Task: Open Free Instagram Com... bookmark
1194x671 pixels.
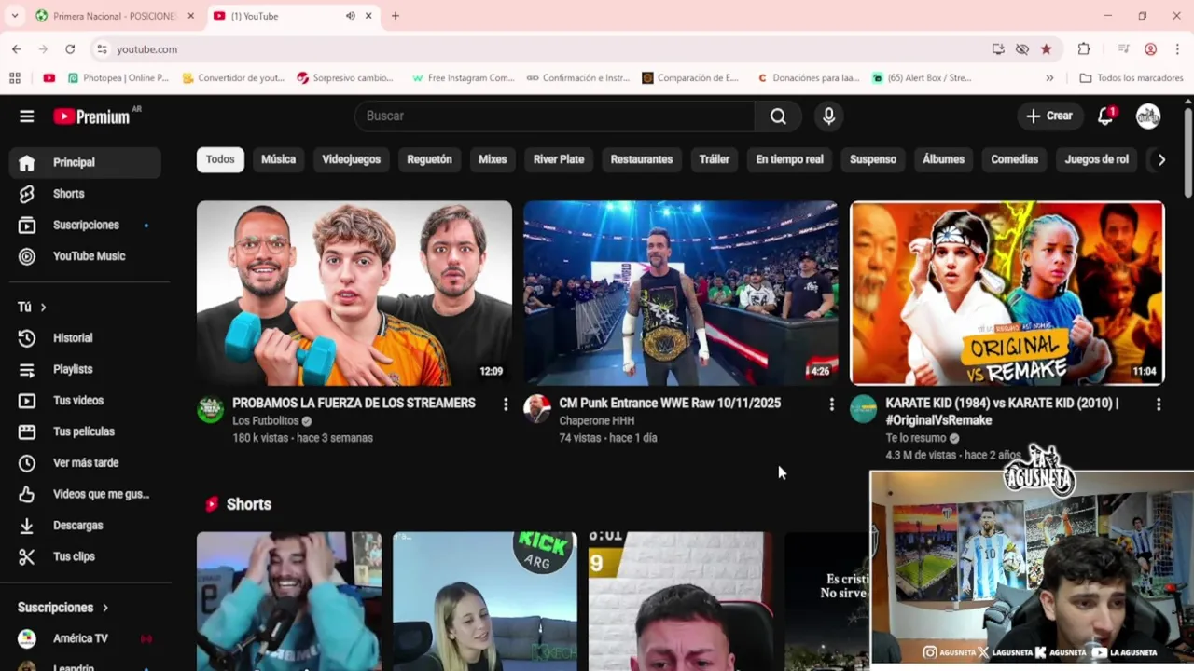Action: point(463,78)
